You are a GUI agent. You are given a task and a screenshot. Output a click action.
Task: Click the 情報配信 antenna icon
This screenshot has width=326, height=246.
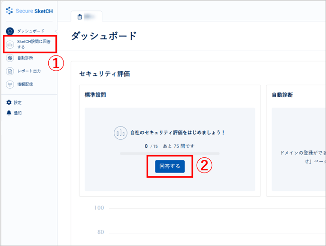[x=10, y=84]
